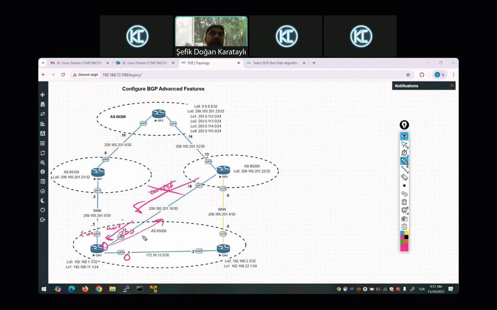Open the Chrome profile 'S' avatar

437,75
